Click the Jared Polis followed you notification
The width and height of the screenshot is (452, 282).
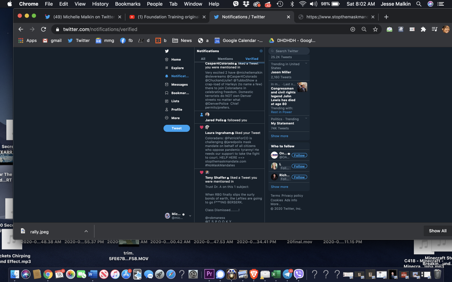tap(229, 117)
